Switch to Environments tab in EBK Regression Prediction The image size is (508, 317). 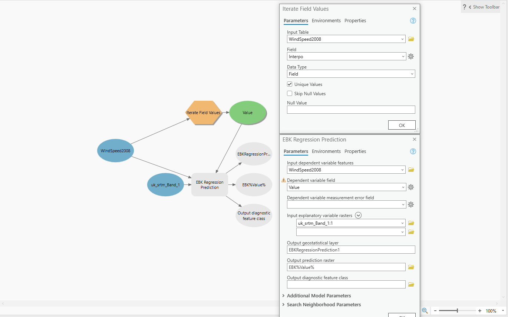(326, 151)
